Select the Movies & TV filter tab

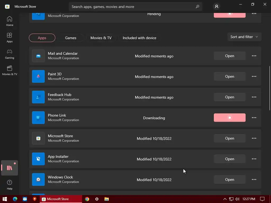[101, 38]
